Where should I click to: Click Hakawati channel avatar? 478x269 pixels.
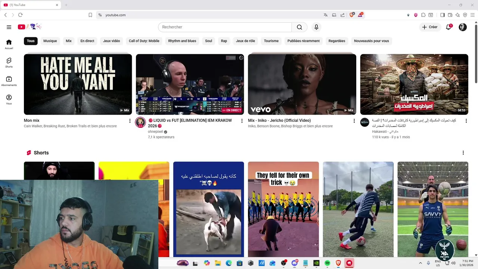tap(364, 122)
